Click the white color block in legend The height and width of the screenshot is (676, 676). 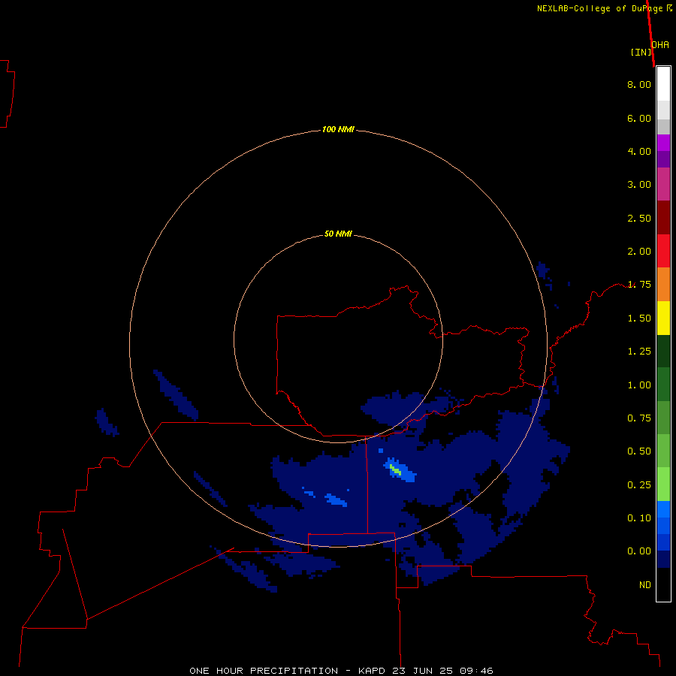pyautogui.click(x=663, y=84)
